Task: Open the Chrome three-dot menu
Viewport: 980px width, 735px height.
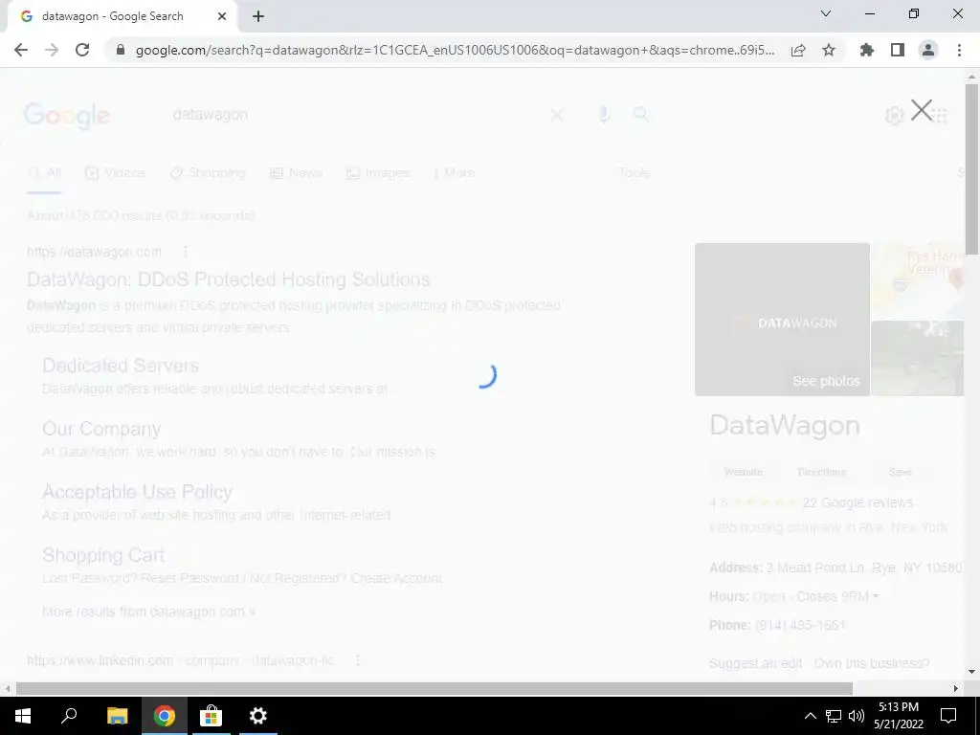Action: click(x=959, y=50)
